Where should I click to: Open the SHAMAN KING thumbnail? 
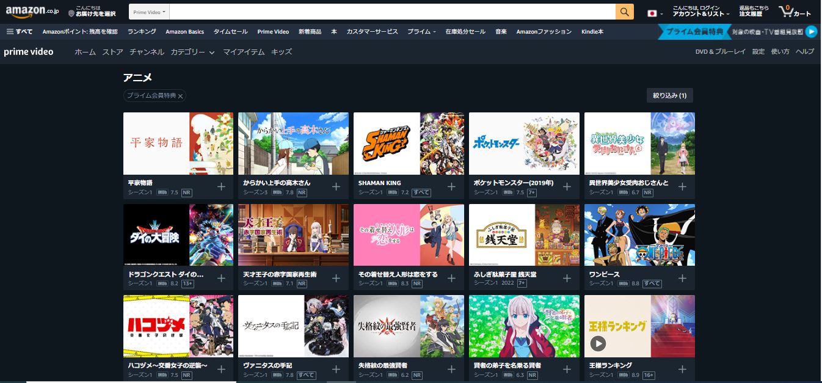coord(409,144)
